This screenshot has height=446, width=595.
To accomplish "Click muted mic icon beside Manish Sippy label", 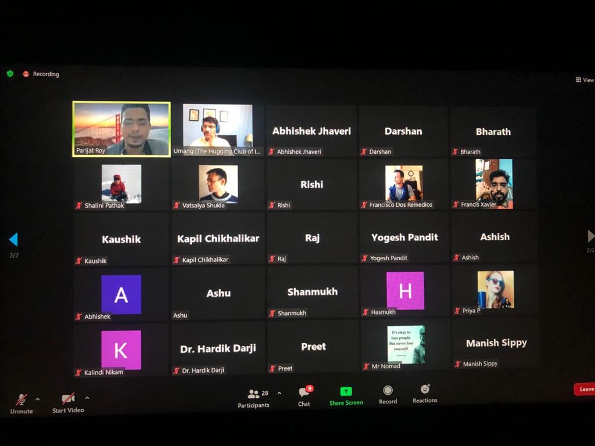I will pos(458,364).
